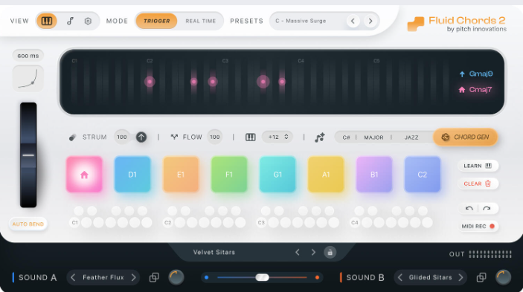
Task: Click the sparkle notes icon
Action: click(320, 137)
